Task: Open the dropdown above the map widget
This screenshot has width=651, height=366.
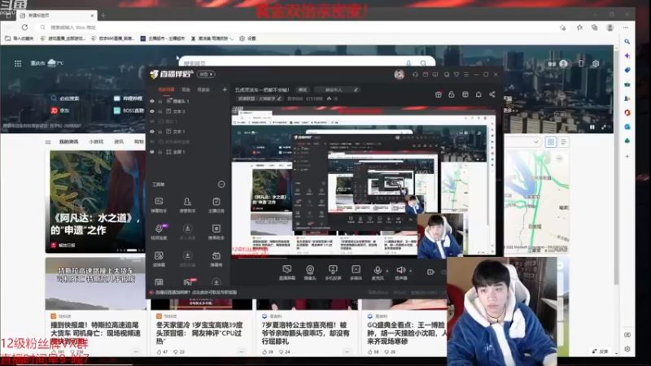Action: tap(535, 142)
